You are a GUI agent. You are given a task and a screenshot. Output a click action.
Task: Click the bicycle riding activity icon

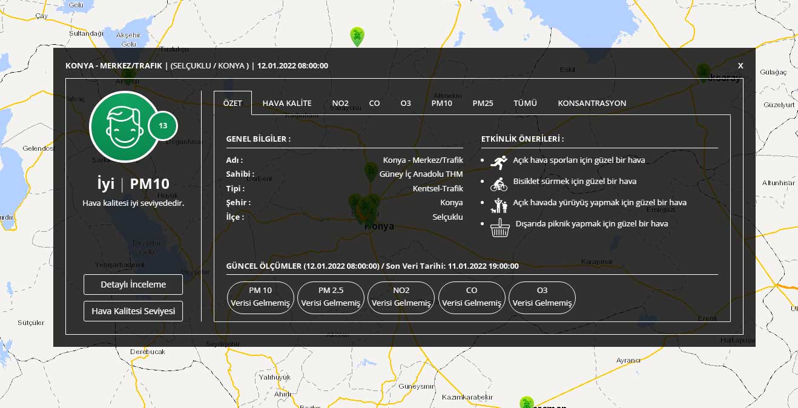pos(498,182)
